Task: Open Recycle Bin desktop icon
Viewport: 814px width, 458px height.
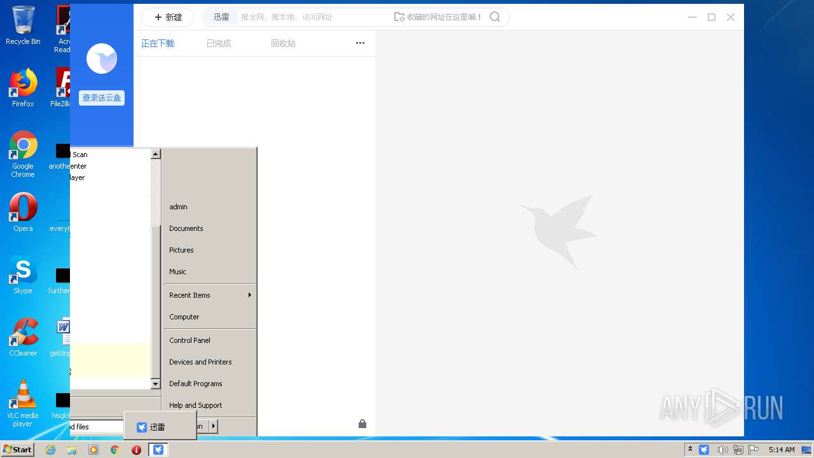Action: click(23, 25)
